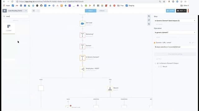The width and height of the screenshot is (199, 111).
Task: Click the redo icon beside undo
Action: coord(38,11)
